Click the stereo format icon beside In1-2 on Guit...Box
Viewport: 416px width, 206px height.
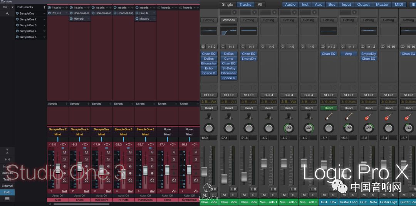point(323,47)
